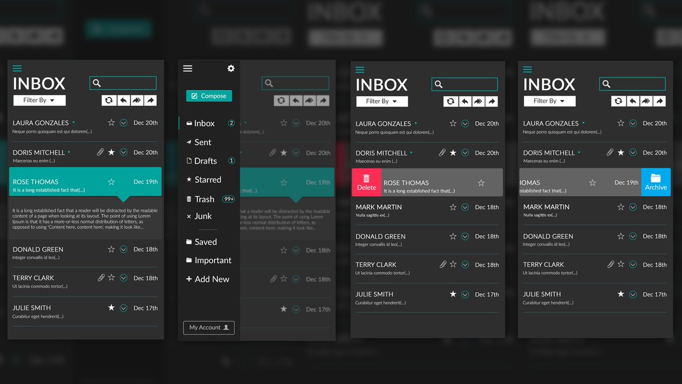Click the My Account button
The image size is (682, 384).
pos(209,328)
